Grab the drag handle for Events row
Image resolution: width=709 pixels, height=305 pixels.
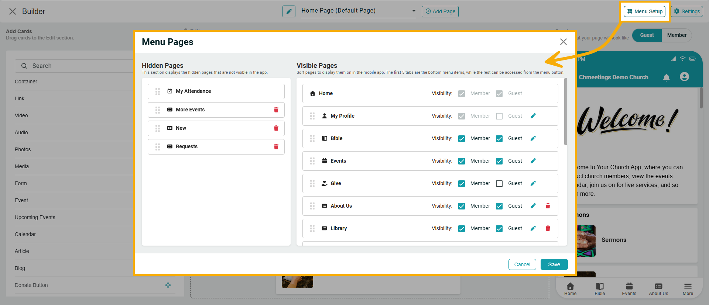pyautogui.click(x=312, y=161)
